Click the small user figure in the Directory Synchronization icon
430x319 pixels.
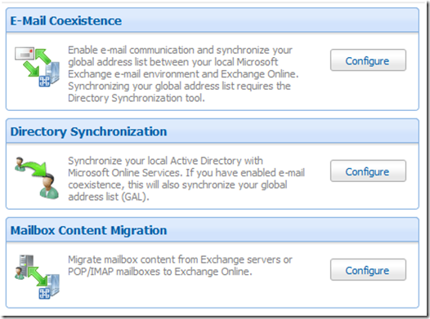pos(20,164)
